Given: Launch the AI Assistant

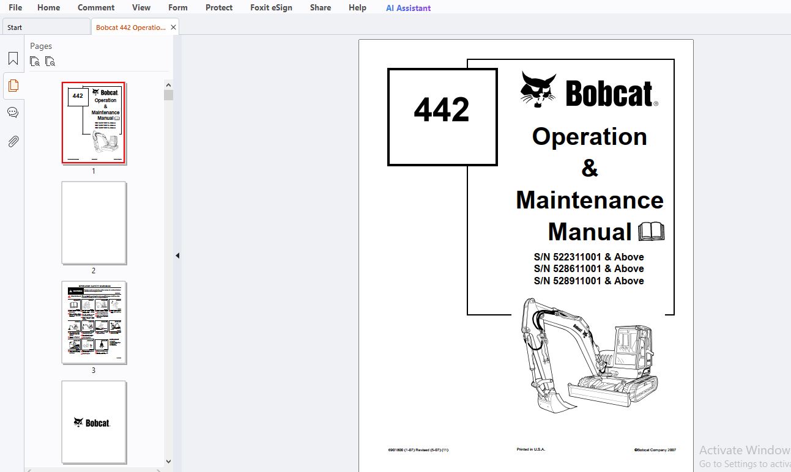Looking at the screenshot, I should [x=408, y=8].
